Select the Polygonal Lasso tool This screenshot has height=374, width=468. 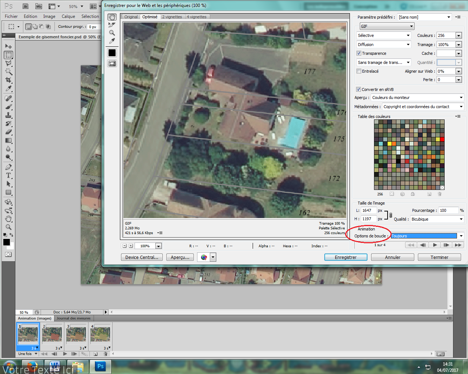click(x=8, y=63)
